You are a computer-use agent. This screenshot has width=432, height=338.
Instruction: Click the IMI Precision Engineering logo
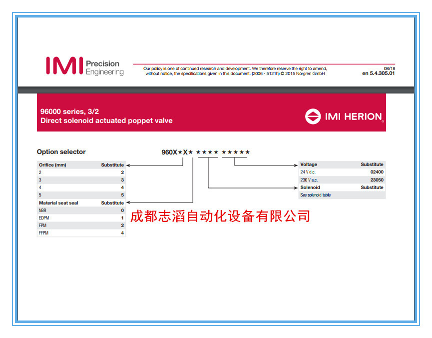(x=85, y=66)
